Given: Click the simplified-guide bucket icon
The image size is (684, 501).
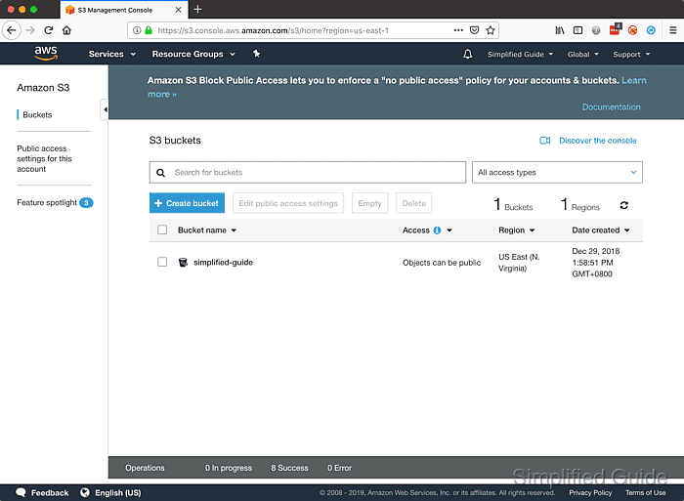Looking at the screenshot, I should pos(184,262).
